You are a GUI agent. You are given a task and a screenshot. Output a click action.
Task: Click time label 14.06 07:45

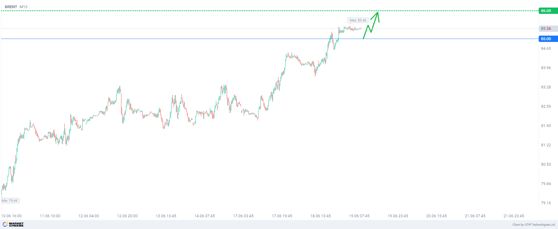205,216
